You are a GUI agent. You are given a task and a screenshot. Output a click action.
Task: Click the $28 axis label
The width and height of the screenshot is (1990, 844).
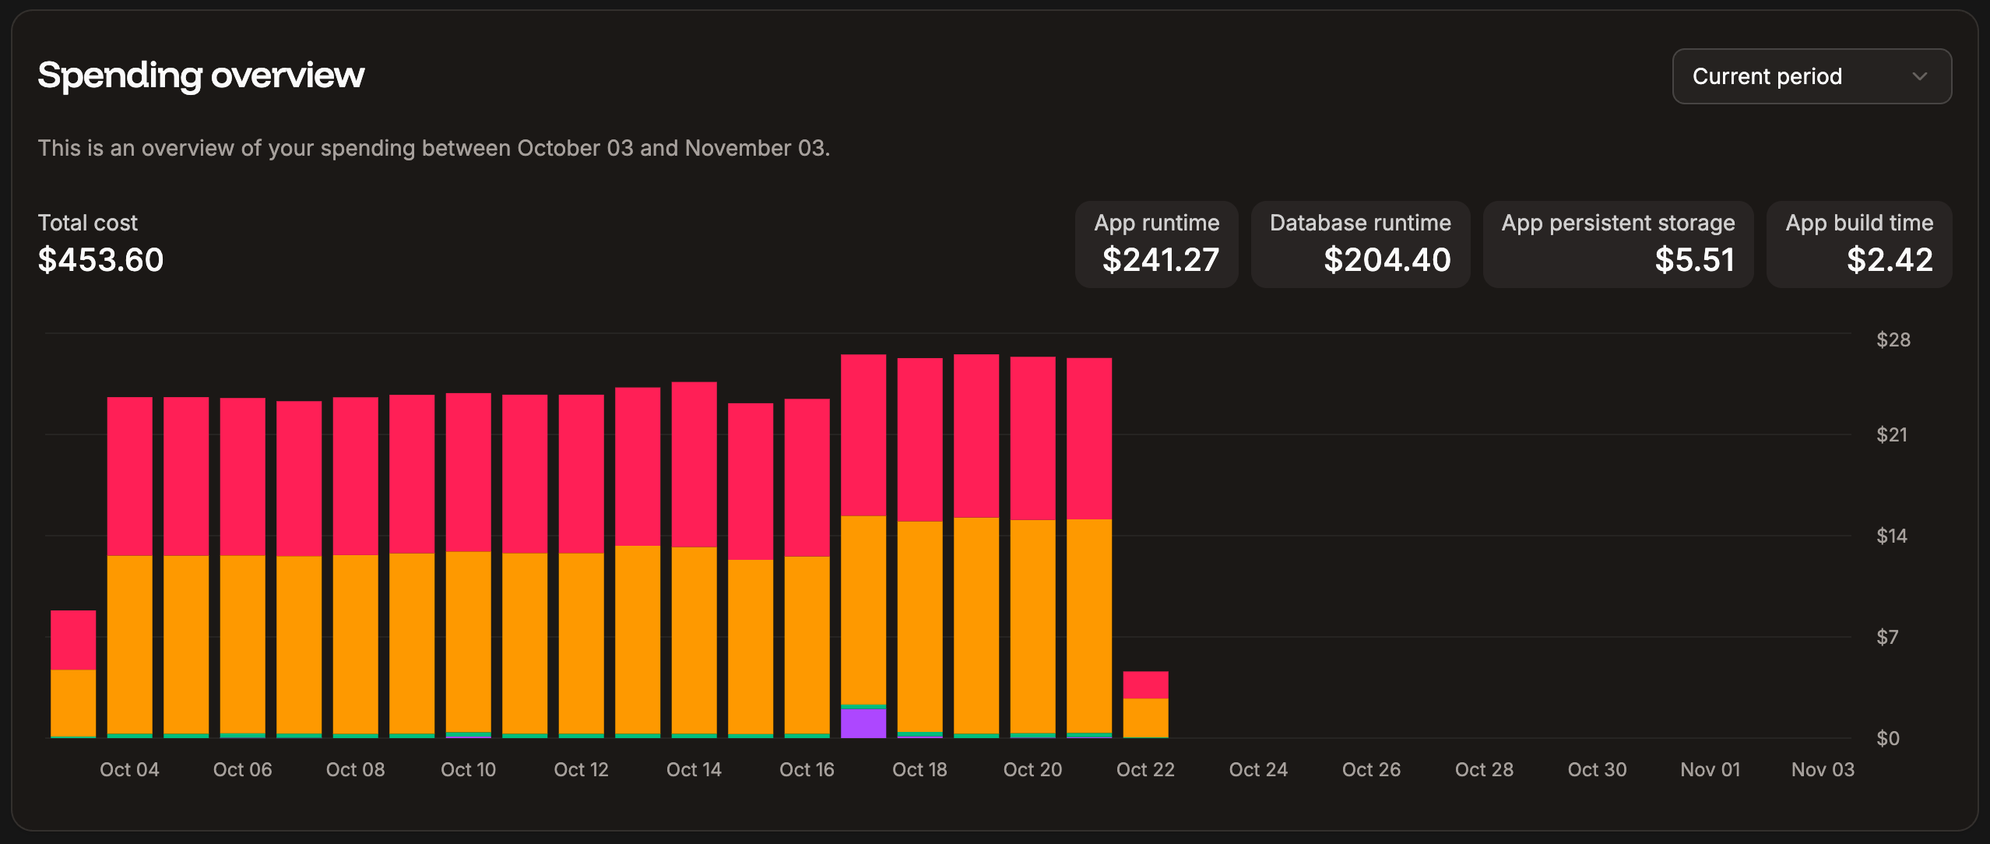(x=1893, y=339)
